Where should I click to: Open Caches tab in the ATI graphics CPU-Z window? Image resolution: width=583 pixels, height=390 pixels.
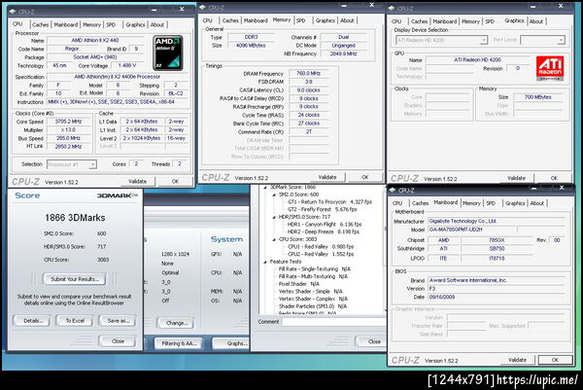click(419, 21)
